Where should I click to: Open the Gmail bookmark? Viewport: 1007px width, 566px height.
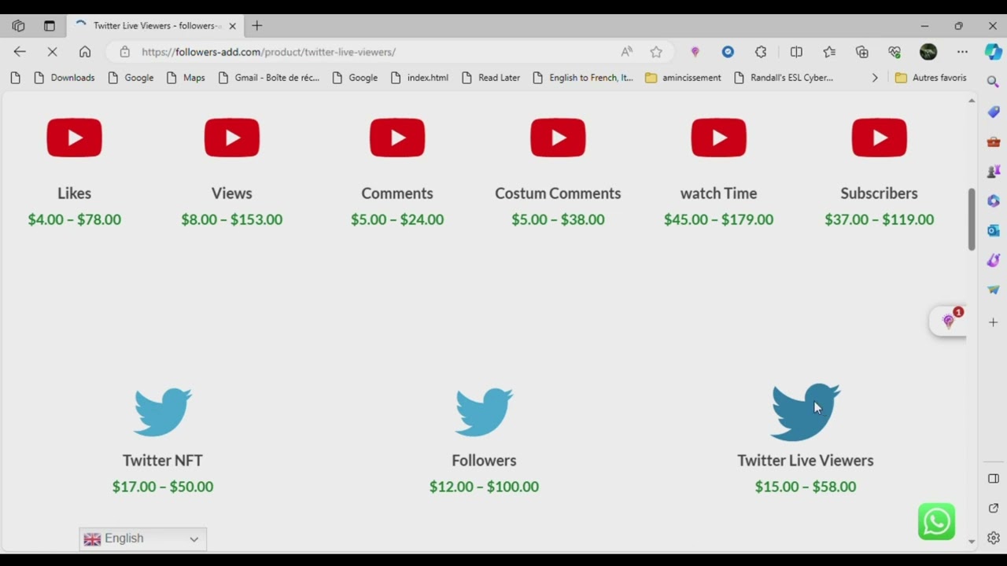point(268,78)
